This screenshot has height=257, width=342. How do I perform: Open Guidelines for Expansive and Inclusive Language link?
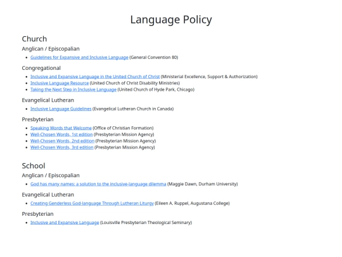79,58
